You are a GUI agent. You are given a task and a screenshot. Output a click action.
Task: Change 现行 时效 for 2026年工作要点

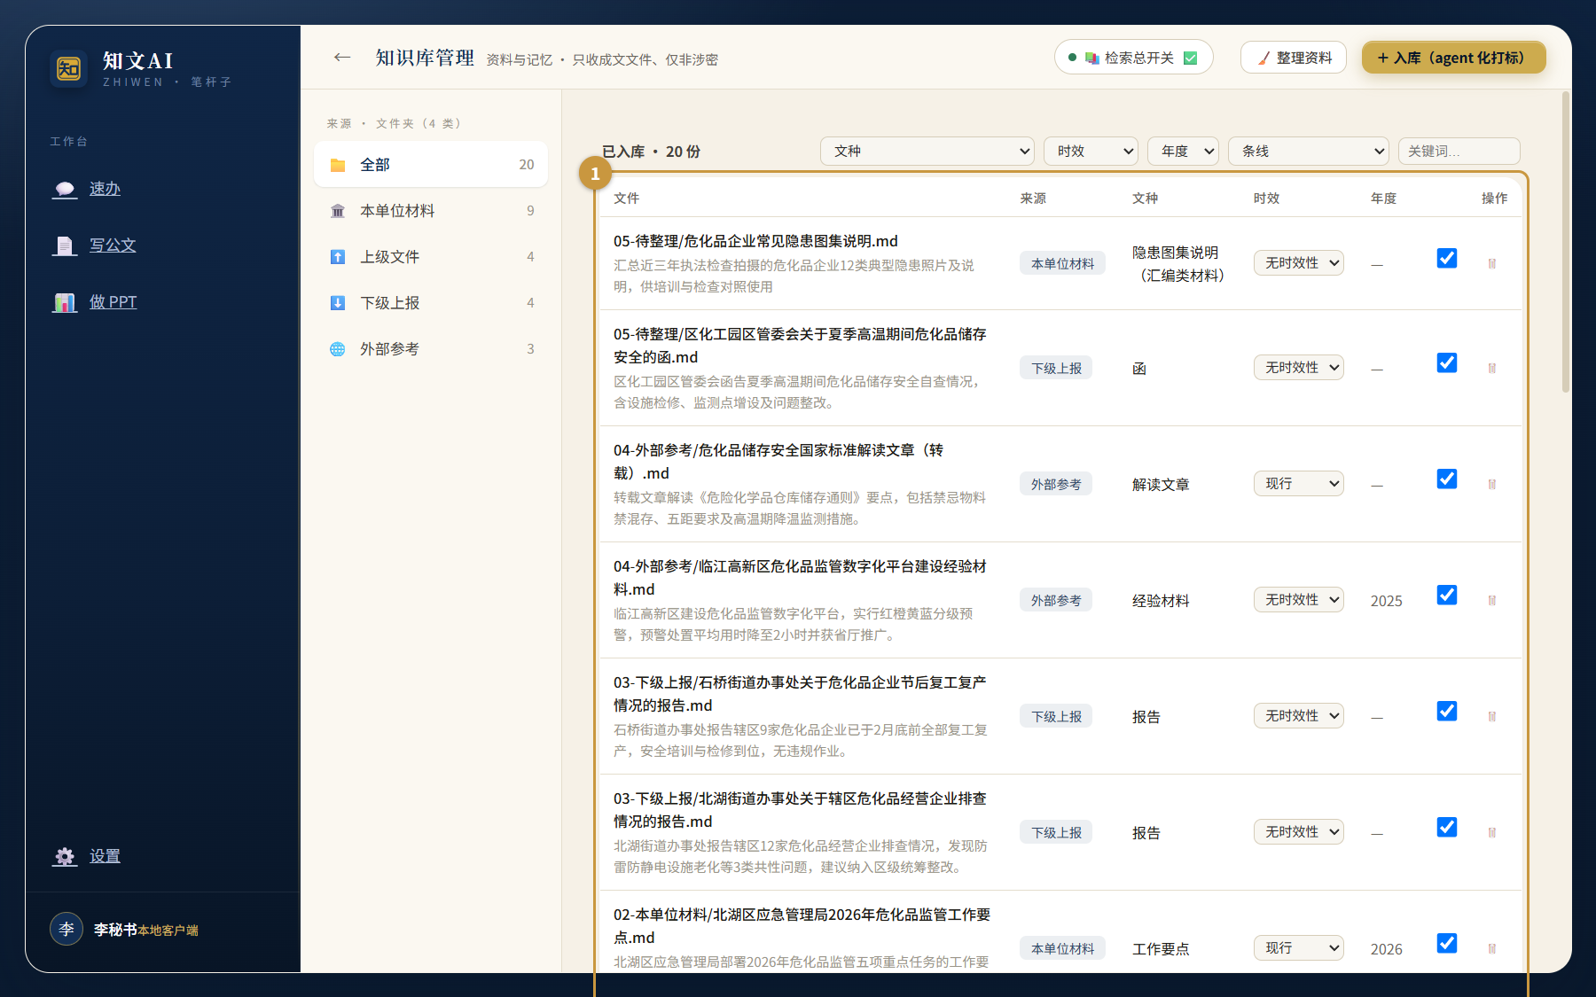click(x=1298, y=948)
